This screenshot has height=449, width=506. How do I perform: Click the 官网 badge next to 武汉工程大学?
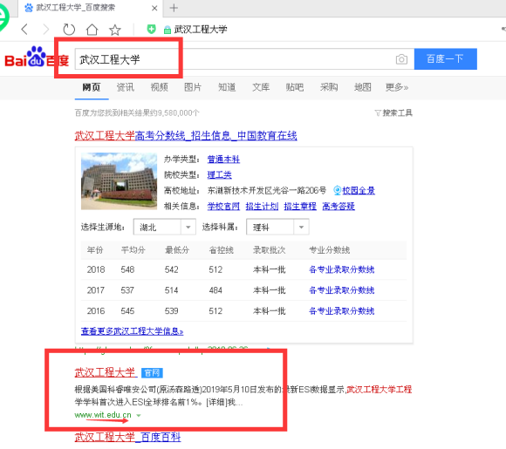click(152, 373)
